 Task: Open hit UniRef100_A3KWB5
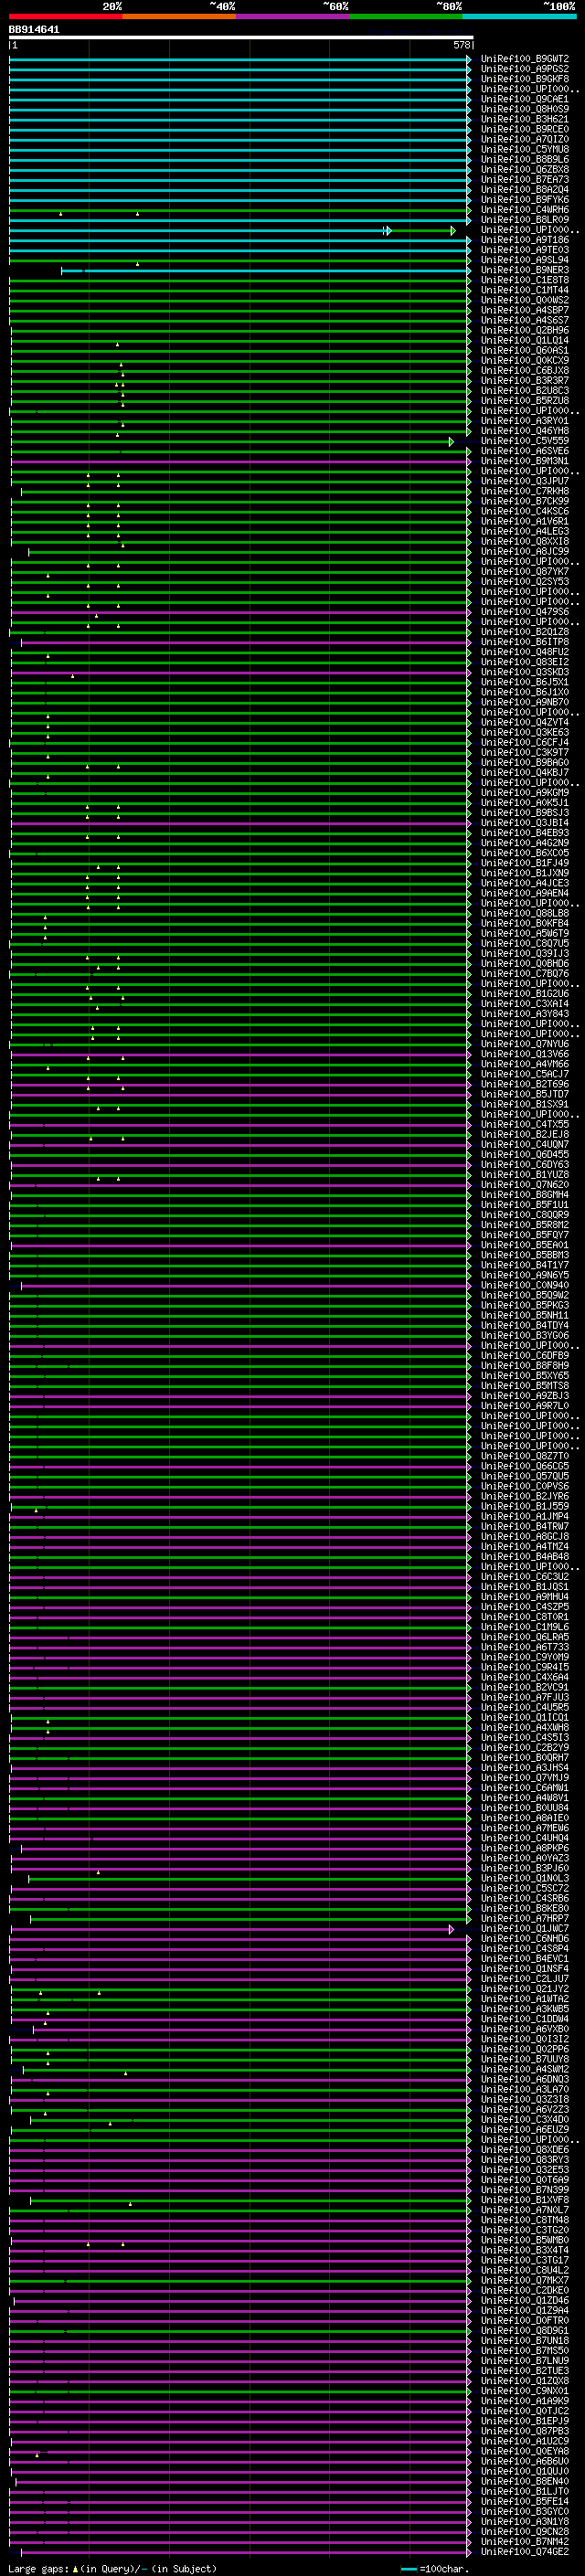(x=524, y=2008)
